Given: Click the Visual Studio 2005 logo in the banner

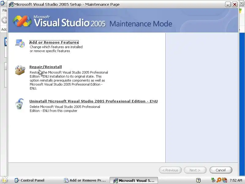Looking at the screenshot, I should 22,21.
